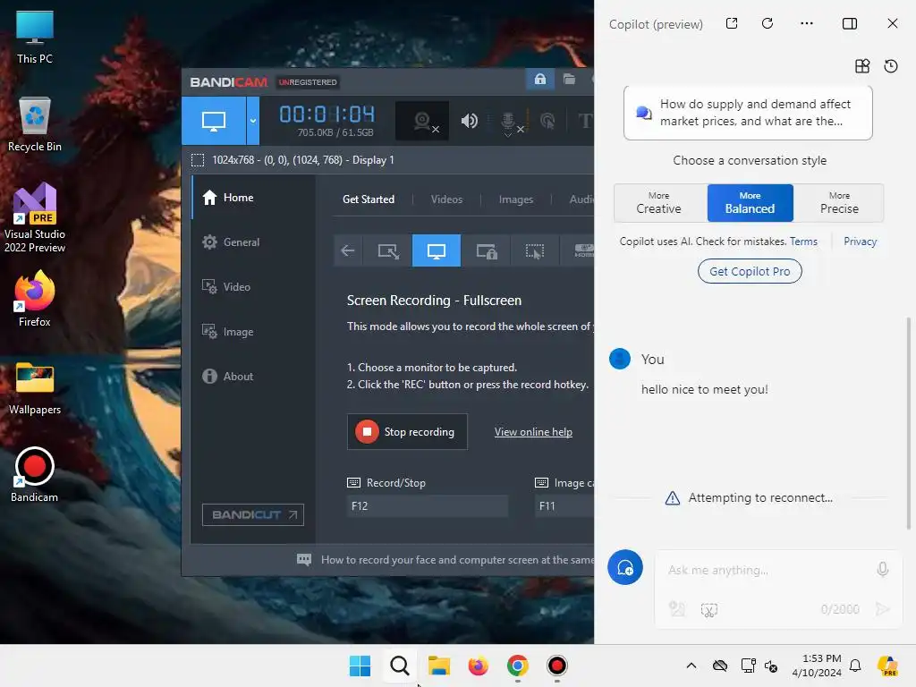
Task: Switch to the Videos tab
Action: 446,199
